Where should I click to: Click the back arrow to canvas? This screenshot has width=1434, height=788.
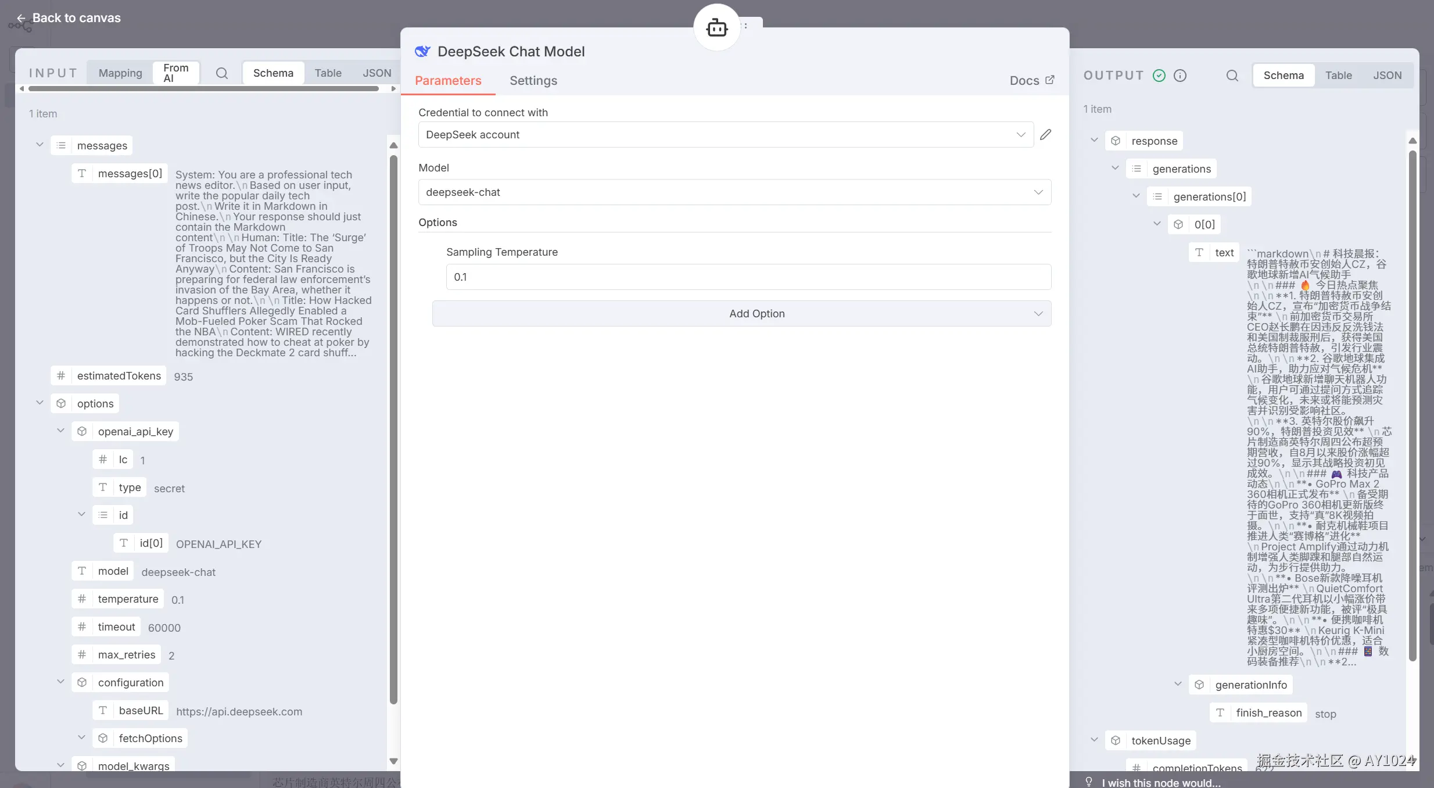pos(21,18)
